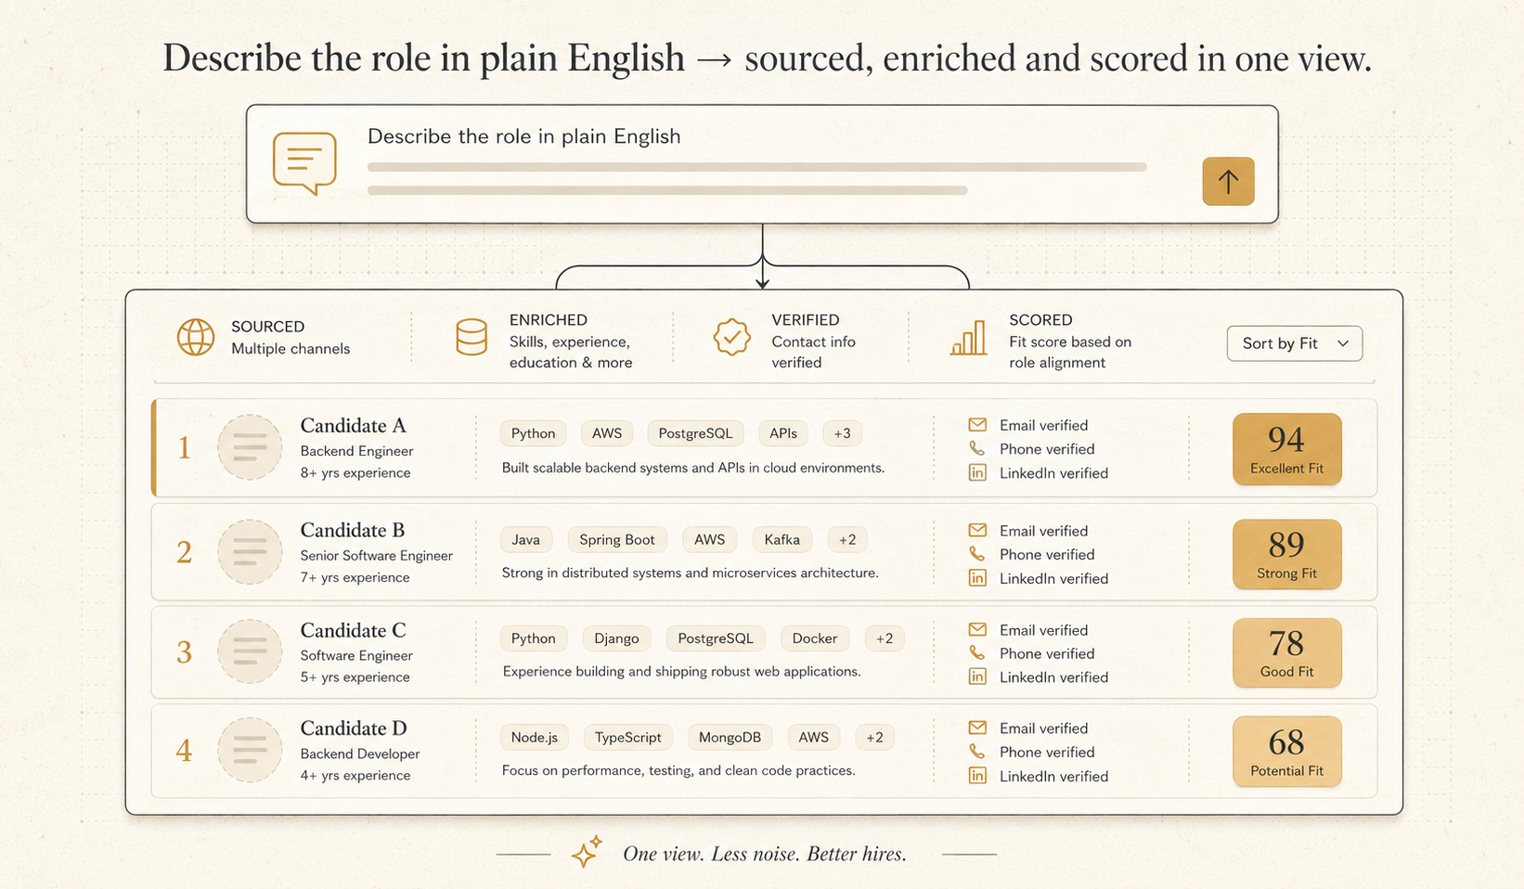Expand Candidate A's +3 more skills
Image resolution: width=1524 pixels, height=889 pixels.
842,433
